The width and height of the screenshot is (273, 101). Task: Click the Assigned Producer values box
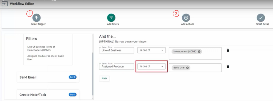(x=195, y=68)
